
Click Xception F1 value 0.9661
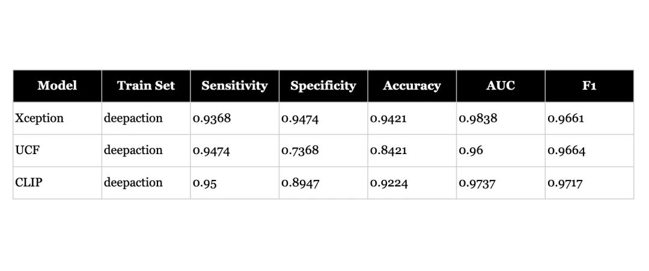pos(565,119)
